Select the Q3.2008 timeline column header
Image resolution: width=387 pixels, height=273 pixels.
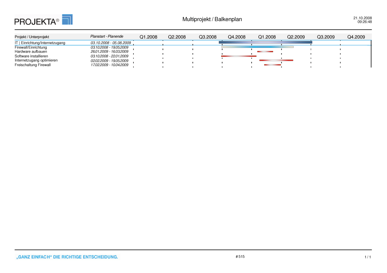tap(208, 37)
